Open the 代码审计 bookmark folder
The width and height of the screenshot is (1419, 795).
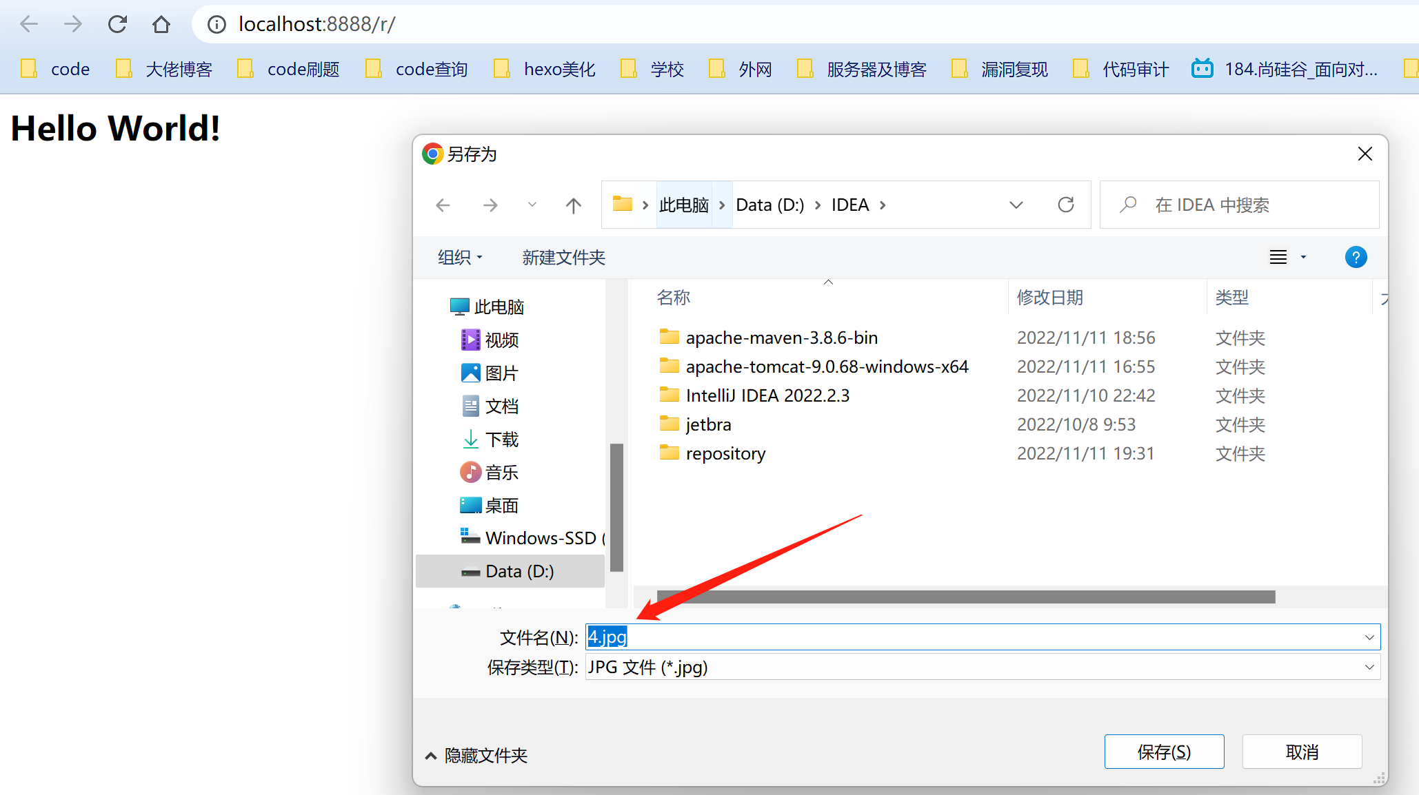[x=1121, y=69]
